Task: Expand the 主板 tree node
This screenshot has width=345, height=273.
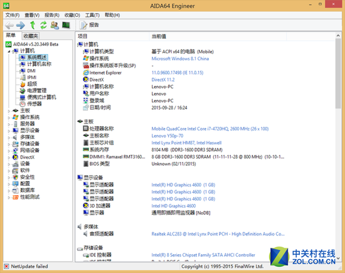Action: pyautogui.click(x=9, y=111)
